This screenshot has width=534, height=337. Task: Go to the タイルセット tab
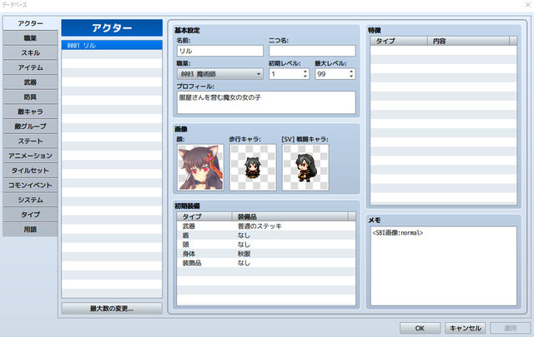point(30,171)
